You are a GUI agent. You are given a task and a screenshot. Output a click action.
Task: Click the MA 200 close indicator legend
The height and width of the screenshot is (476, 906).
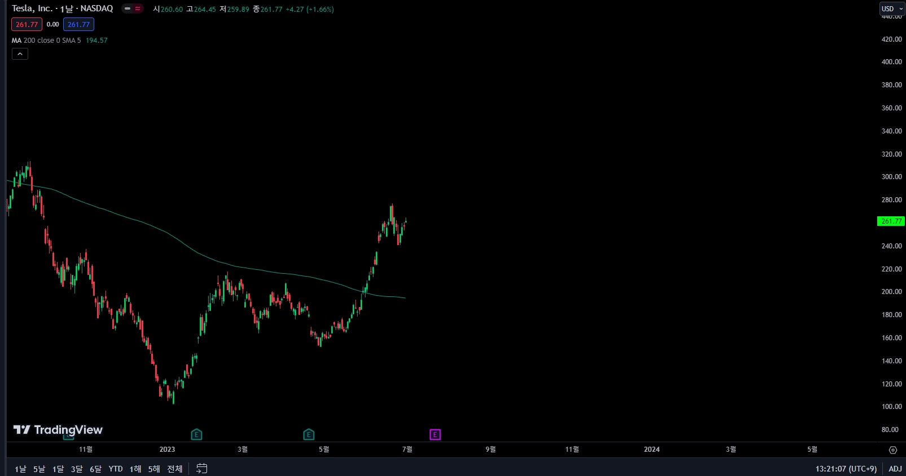coord(46,41)
